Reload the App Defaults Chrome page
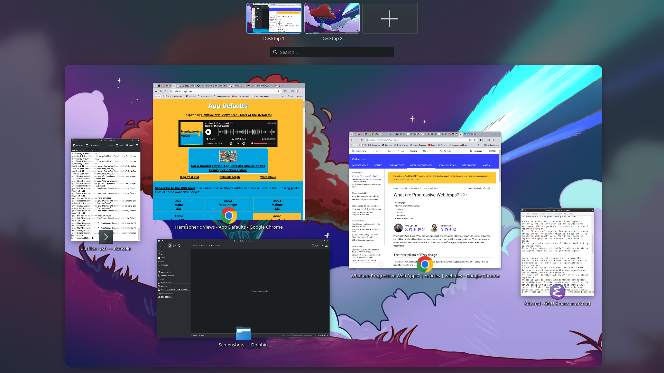 tap(166, 91)
